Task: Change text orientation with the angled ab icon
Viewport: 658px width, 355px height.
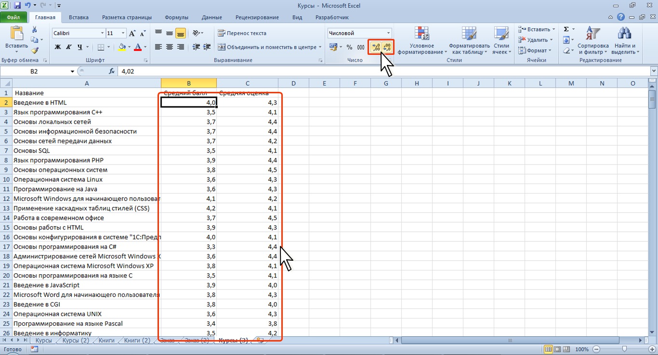Action: (x=196, y=33)
